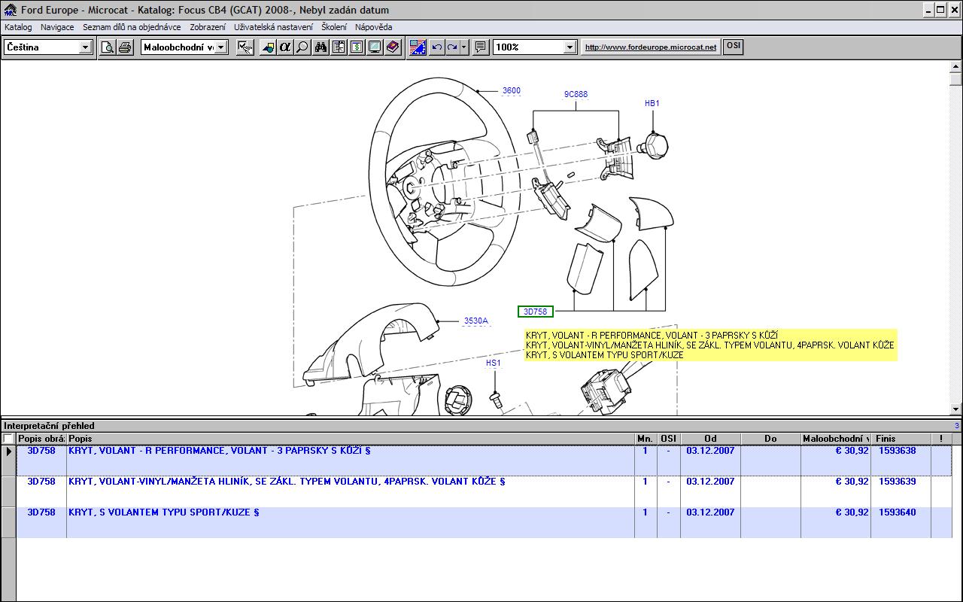Tick the select-all checkbox in table header

[8, 439]
